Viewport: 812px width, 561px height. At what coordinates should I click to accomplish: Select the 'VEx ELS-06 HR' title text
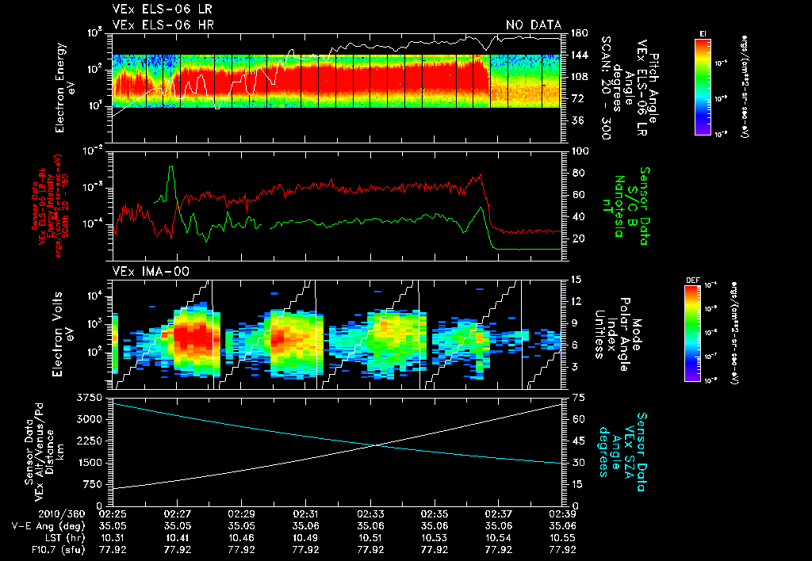point(163,25)
